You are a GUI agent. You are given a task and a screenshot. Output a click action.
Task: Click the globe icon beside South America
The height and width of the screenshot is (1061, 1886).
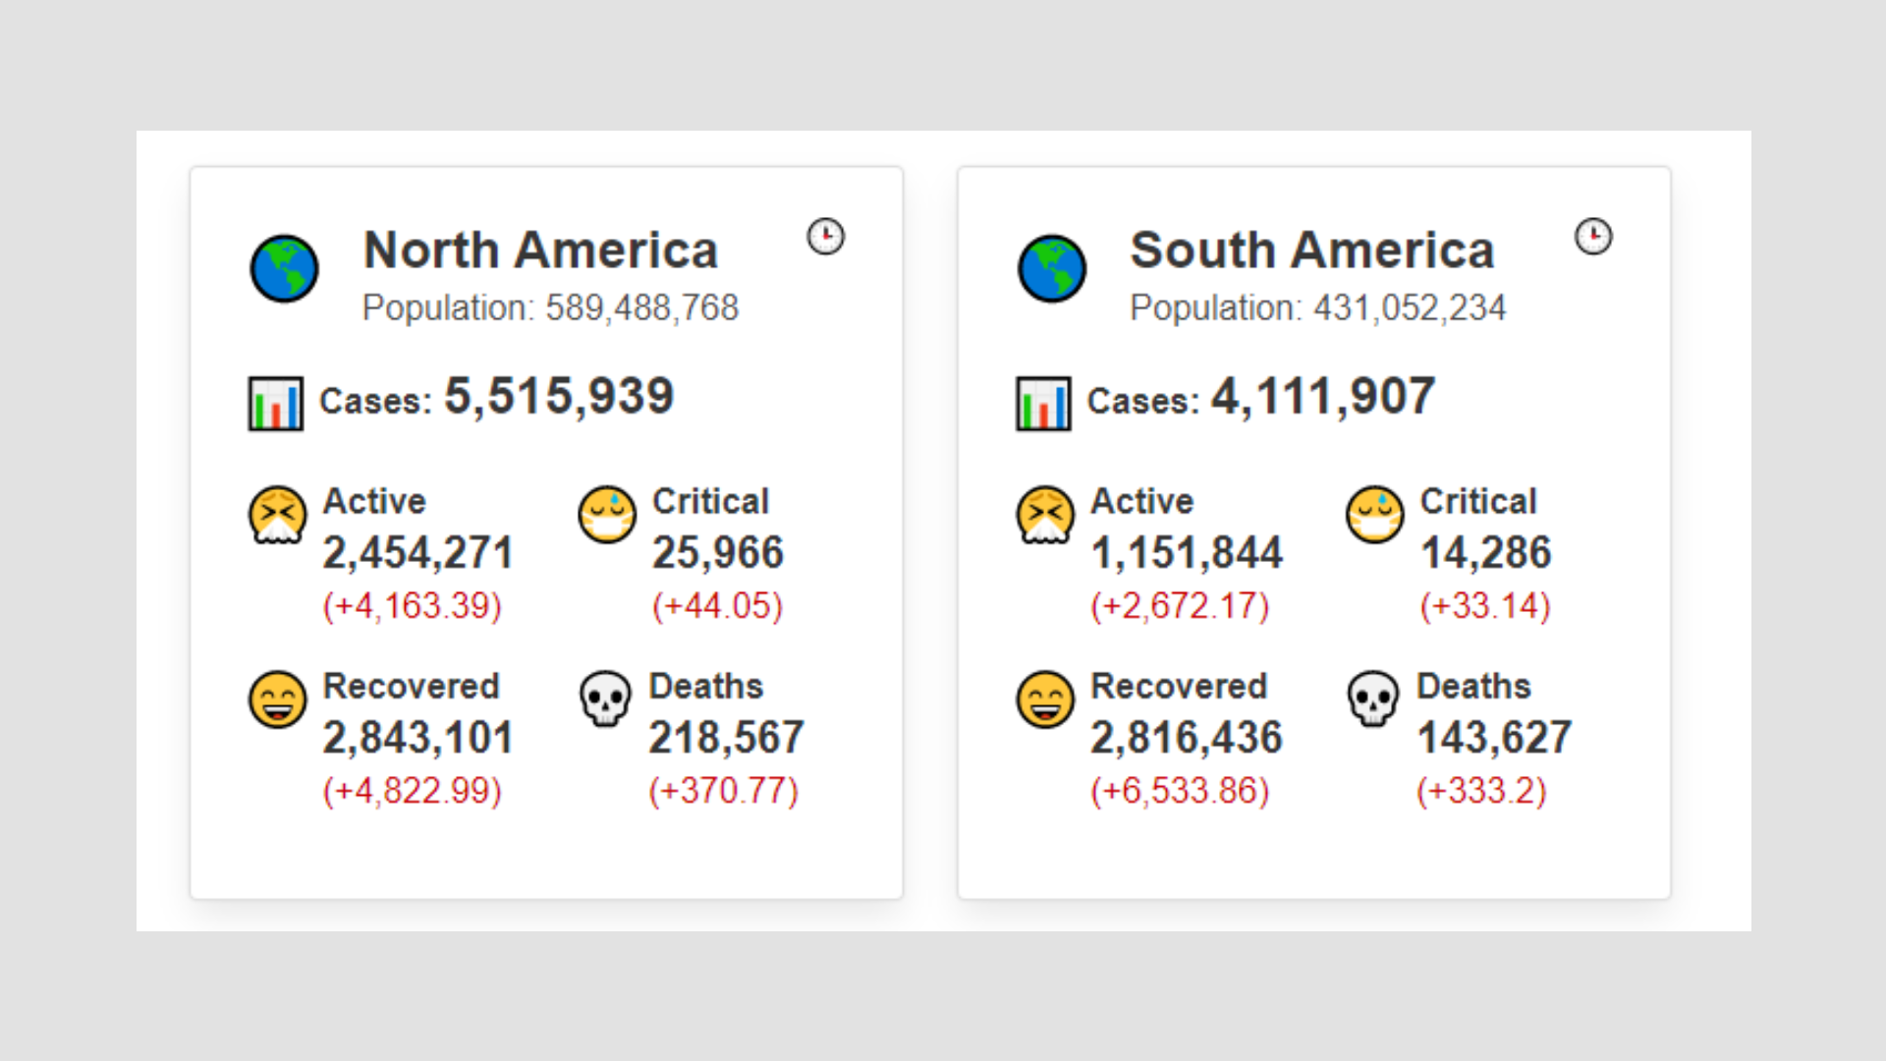pyautogui.click(x=1051, y=268)
